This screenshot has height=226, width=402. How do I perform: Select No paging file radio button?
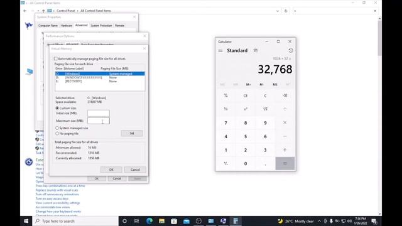coord(57,134)
